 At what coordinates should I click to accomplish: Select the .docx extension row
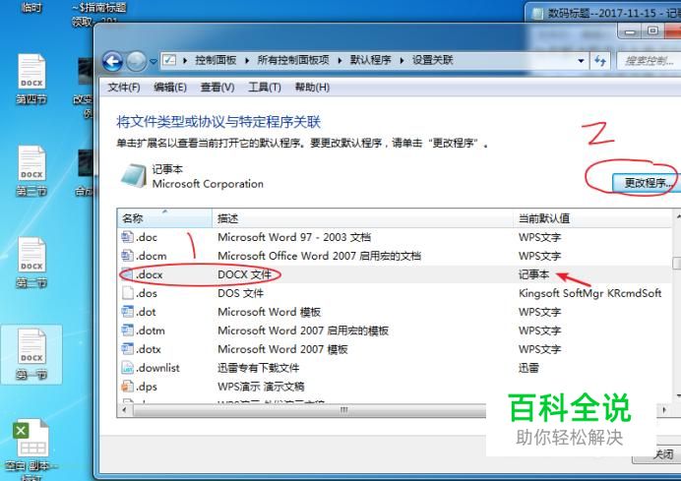tap(395, 274)
